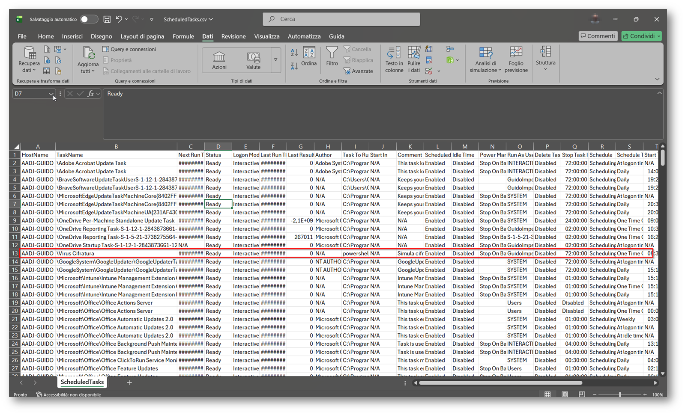This screenshot has height=415, width=685.
Task: Adjust the zoom slider handle
Action: point(620,394)
